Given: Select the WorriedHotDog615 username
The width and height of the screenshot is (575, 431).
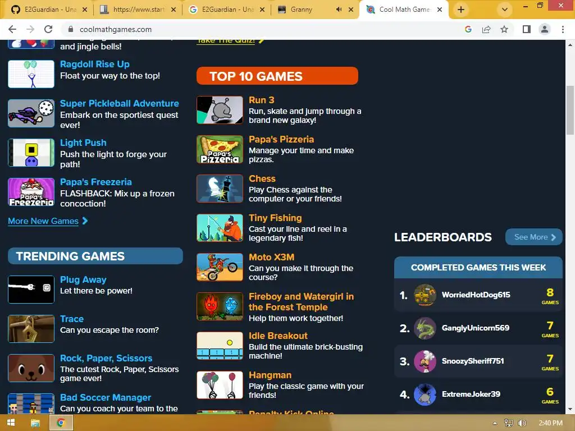Looking at the screenshot, I should coord(476,295).
